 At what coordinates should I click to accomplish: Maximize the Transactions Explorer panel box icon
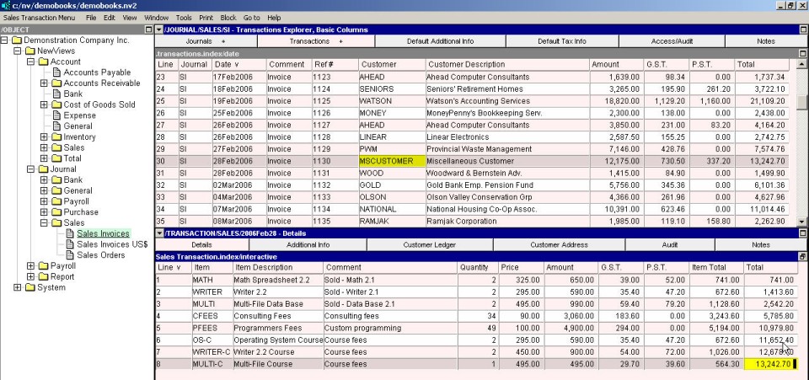tap(801, 29)
